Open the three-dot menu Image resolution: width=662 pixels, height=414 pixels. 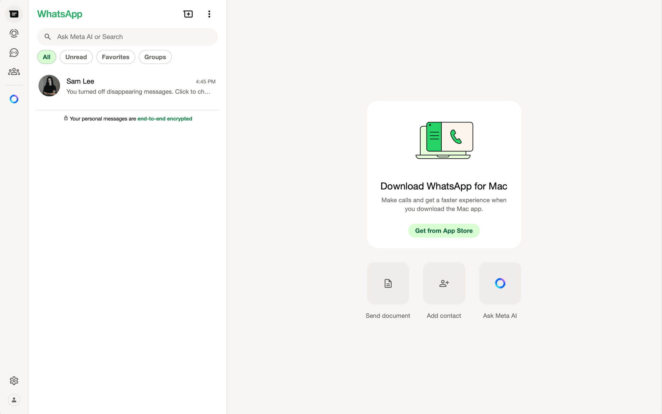coord(209,14)
